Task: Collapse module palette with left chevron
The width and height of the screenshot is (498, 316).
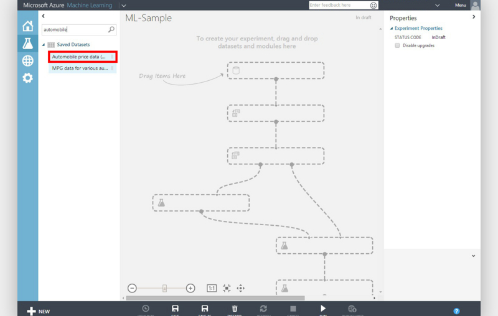Action: point(44,16)
